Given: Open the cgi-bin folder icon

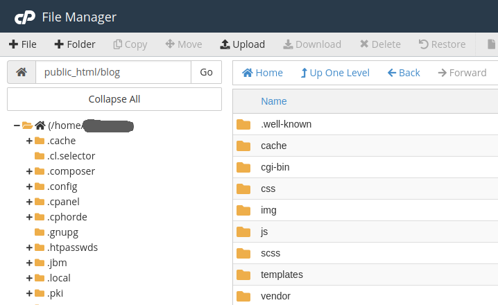Looking at the screenshot, I should pyautogui.click(x=243, y=167).
